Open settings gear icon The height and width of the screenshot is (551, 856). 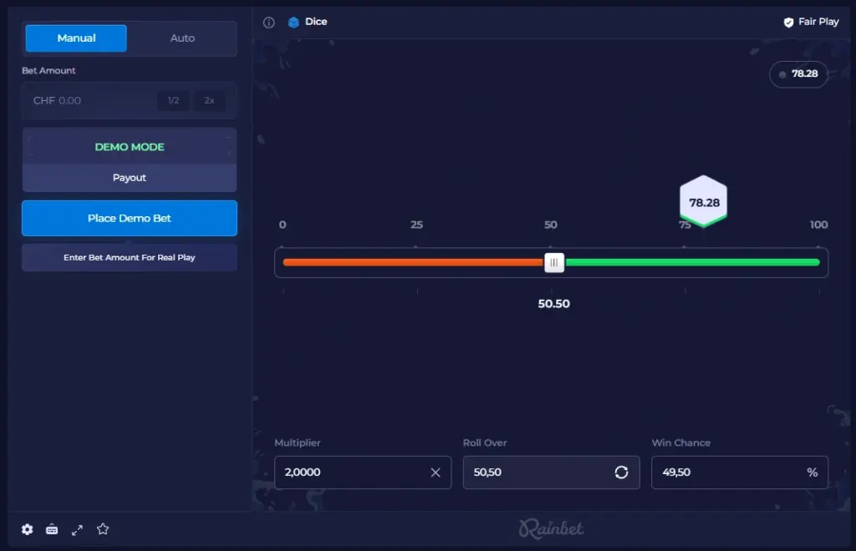(x=28, y=529)
